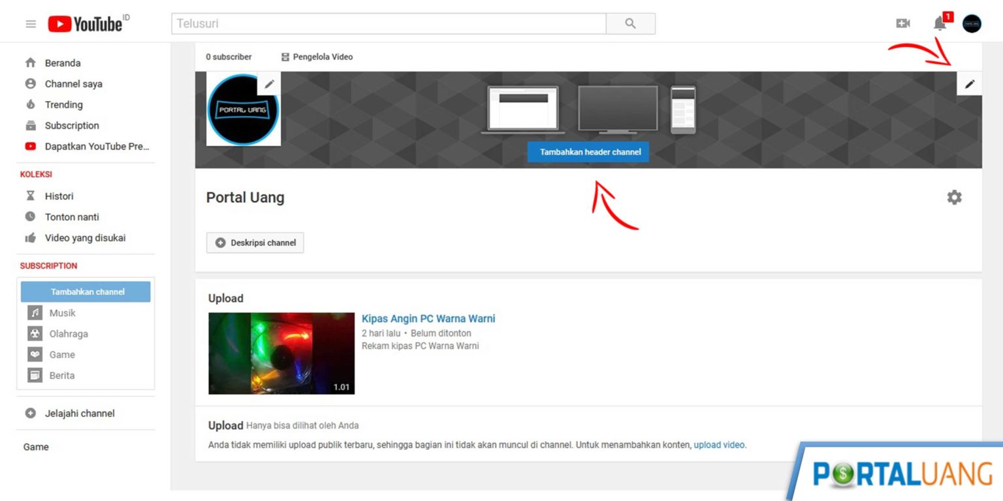Click Dapatkan YouTube Premium text
1003x501 pixels.
click(x=97, y=146)
